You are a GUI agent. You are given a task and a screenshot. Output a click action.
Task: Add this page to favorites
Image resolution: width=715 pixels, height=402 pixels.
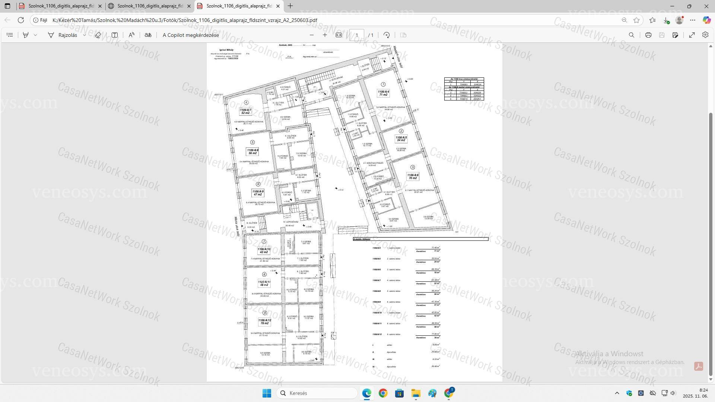pos(636,20)
